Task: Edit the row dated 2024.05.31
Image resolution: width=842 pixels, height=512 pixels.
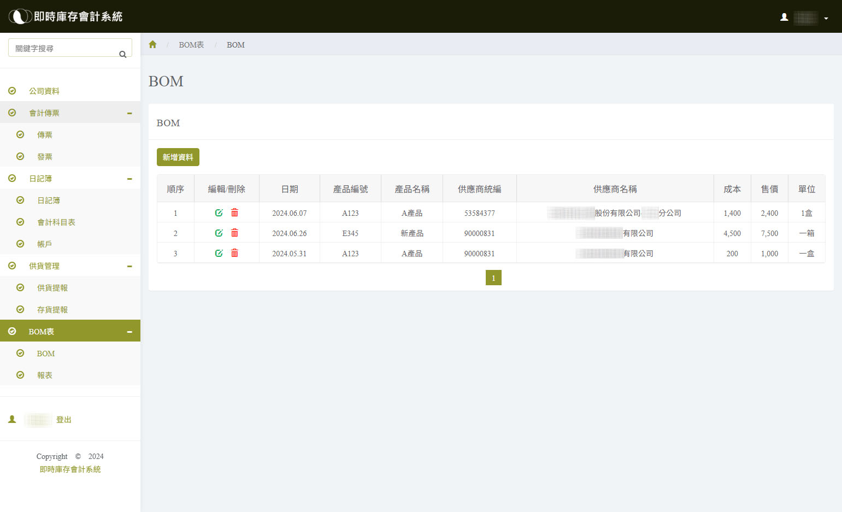Action: point(219,253)
